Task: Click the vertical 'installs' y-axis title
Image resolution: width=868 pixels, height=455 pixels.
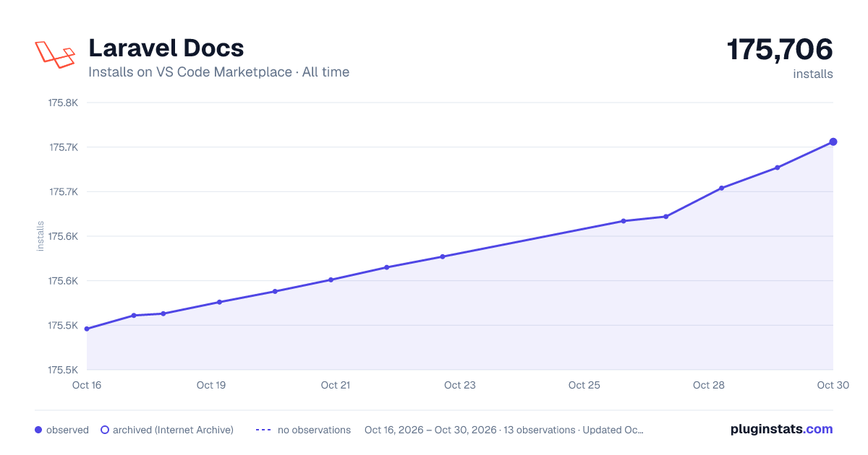Action: coord(41,235)
